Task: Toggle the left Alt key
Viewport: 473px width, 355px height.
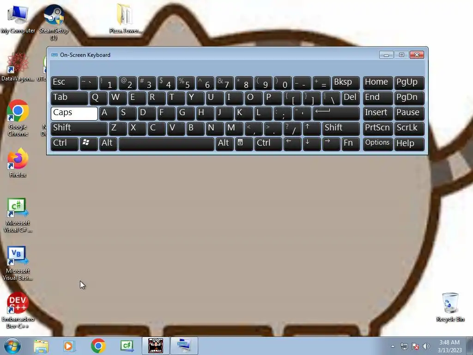Action: coord(108,144)
